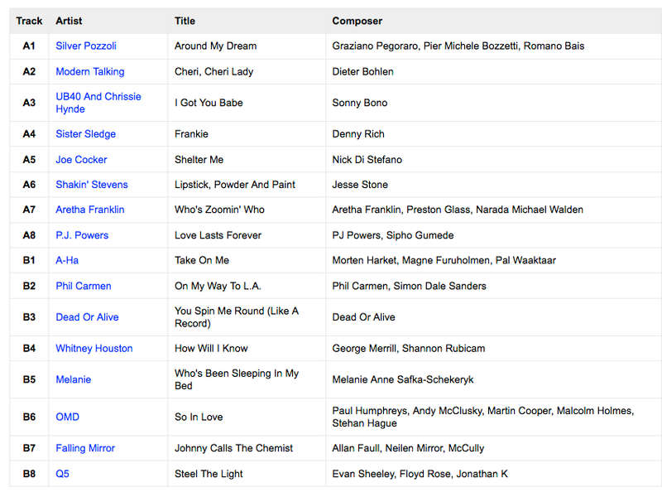
Task: Click composer cell 'Phil Carmen, Simon Dale Sanders'
Action: [x=409, y=286]
